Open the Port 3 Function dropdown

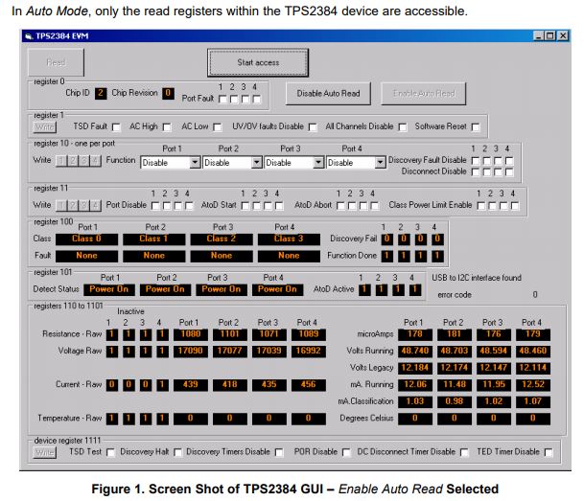tap(318, 163)
